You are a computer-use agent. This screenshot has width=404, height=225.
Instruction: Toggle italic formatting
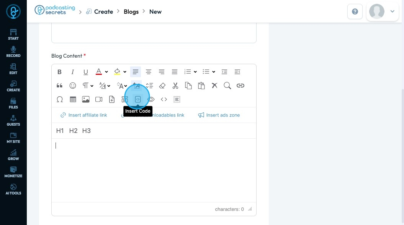tap(73, 72)
